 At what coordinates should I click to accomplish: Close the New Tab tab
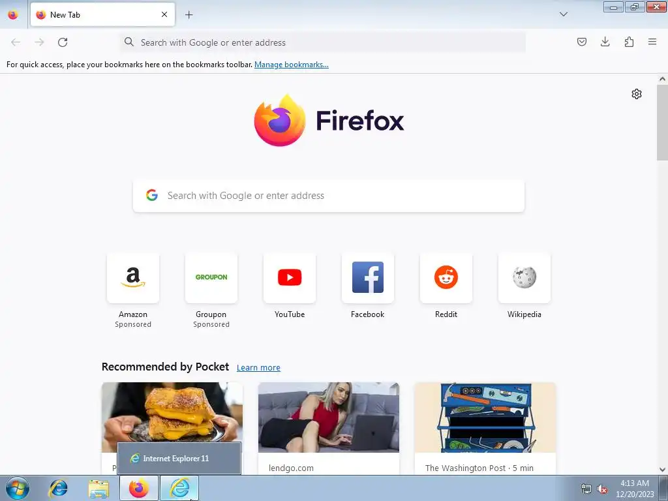coord(164,14)
